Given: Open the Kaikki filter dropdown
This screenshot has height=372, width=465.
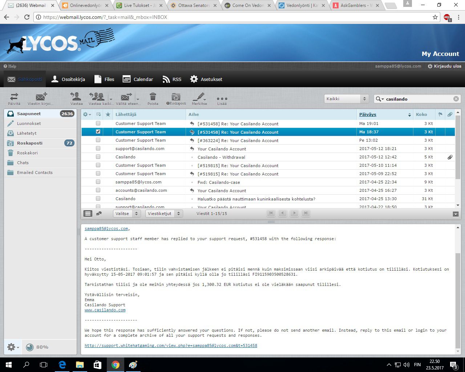Looking at the screenshot, I should click(x=346, y=99).
